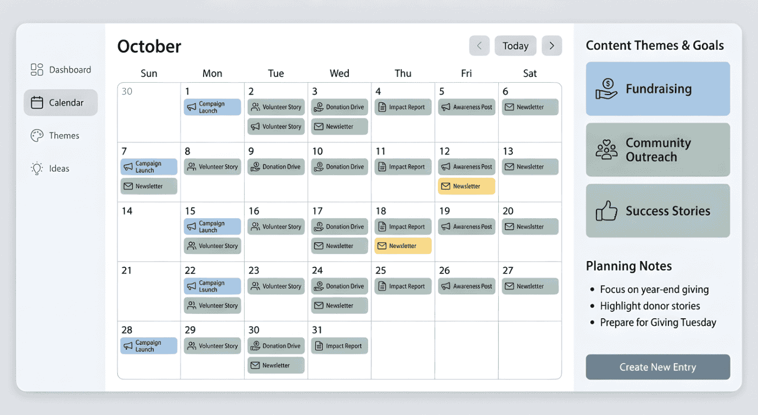
Task: Open Donation Drive entry on October 30
Action: point(276,346)
